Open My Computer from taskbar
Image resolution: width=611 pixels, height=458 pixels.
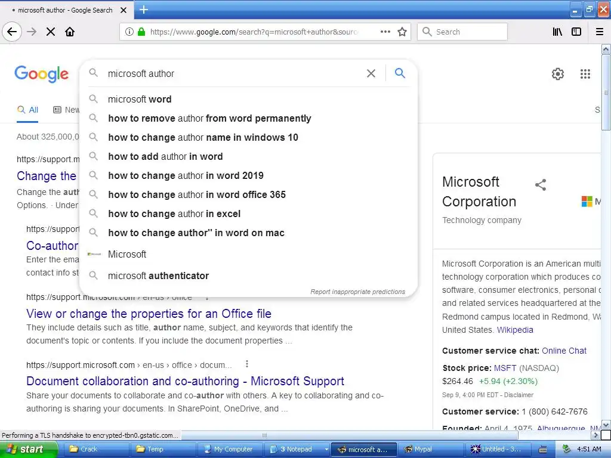[x=229, y=450]
